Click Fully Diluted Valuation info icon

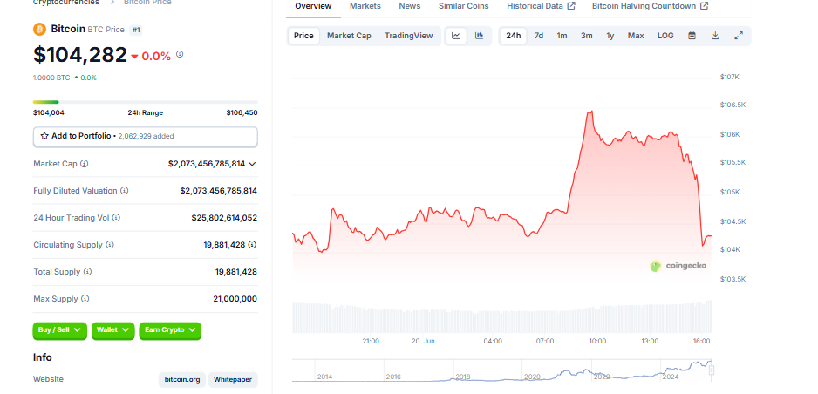coord(124,191)
